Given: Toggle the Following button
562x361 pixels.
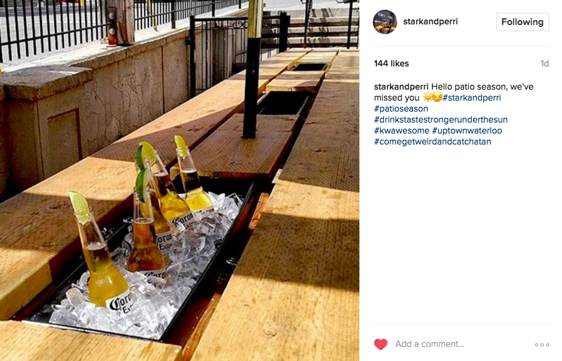Looking at the screenshot, I should pyautogui.click(x=522, y=22).
